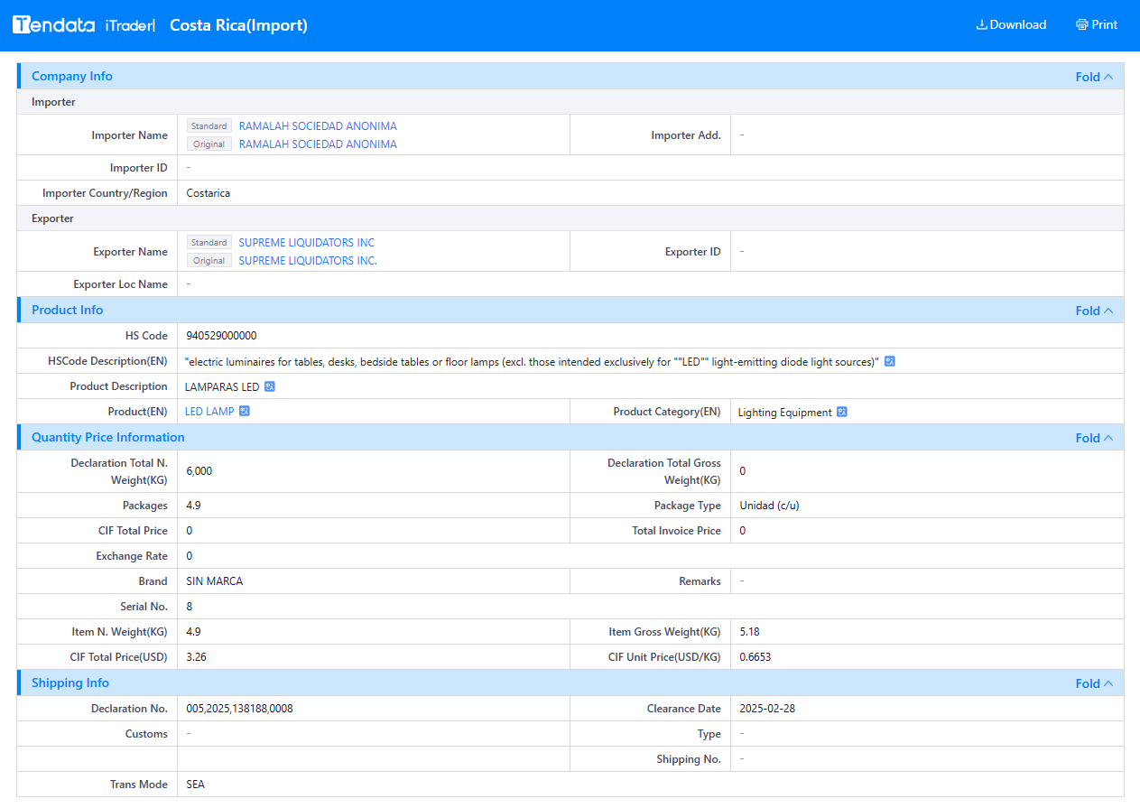Click the translate icon after the HSCode description
1140x808 pixels.
pyautogui.click(x=890, y=361)
